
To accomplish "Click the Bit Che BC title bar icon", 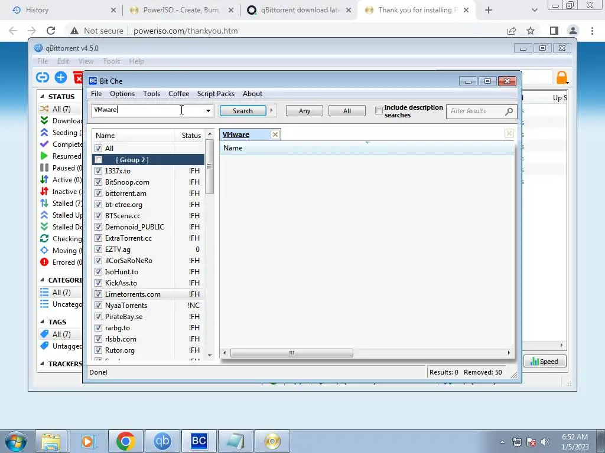I will (93, 81).
